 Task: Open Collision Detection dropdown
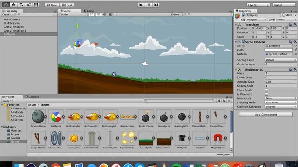point(281,107)
